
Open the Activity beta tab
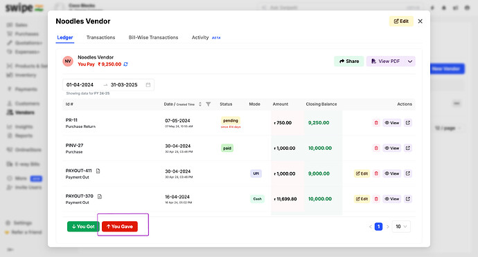click(206, 37)
